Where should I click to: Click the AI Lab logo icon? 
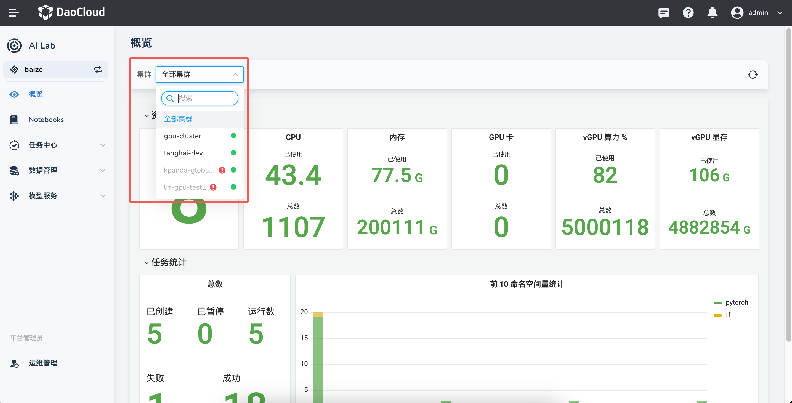click(x=14, y=46)
